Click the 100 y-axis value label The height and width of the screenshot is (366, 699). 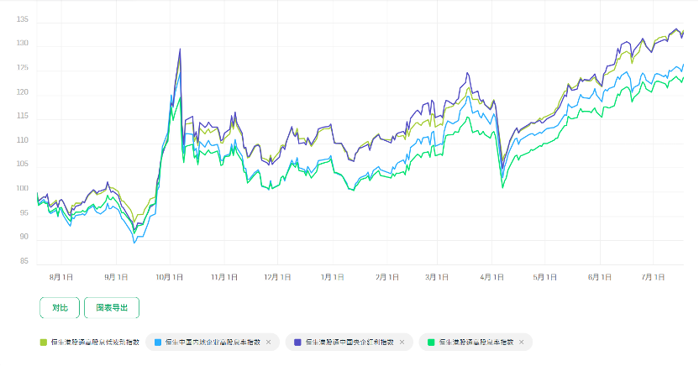[x=23, y=190]
